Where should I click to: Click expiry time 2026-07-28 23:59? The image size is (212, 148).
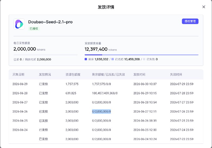click(x=182, y=93)
